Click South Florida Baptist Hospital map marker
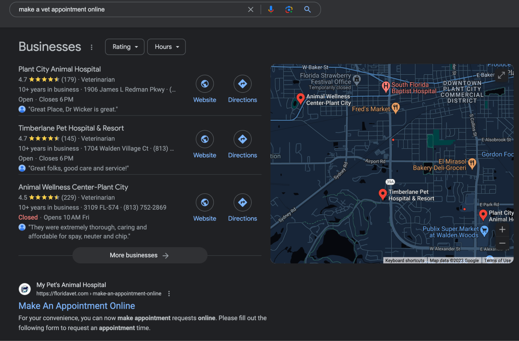Viewport: 519px width, 341px height. (386, 87)
